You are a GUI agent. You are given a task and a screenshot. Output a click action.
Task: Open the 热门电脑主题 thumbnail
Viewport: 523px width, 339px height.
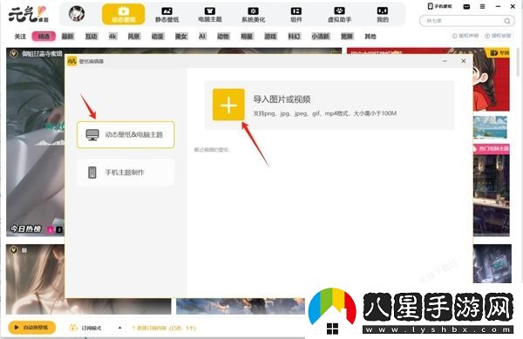(491, 190)
